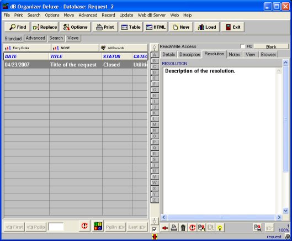Viewport: 292px width, 241px height.
Task: Open the All Records filter selector
Action: click(x=124, y=48)
